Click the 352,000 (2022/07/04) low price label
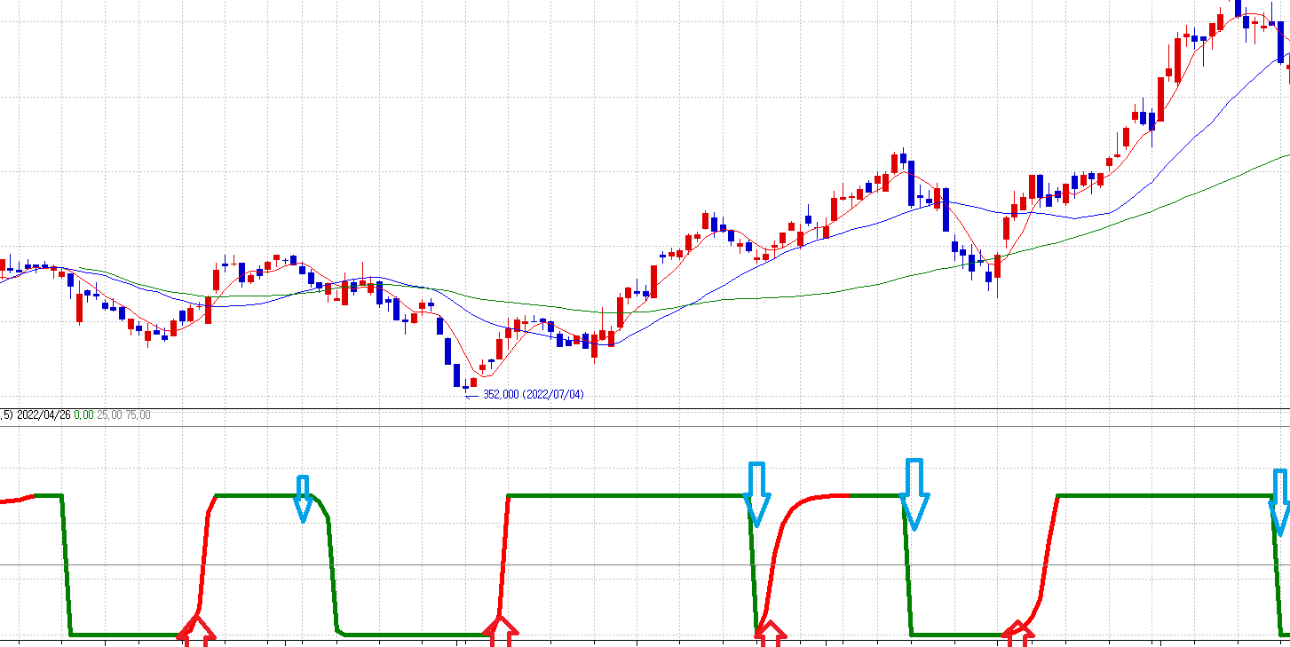The image size is (1290, 647). 533,394
